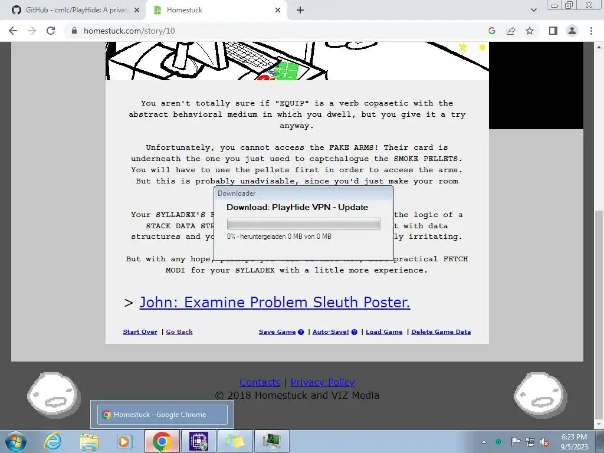Open the Chrome side panel

[553, 31]
